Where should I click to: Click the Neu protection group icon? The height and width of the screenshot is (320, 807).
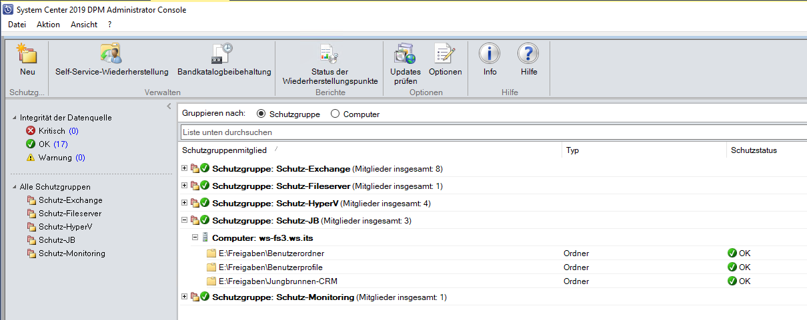coord(27,53)
